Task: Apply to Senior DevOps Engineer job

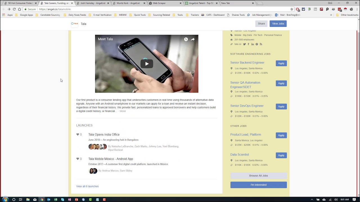Action: (x=281, y=107)
